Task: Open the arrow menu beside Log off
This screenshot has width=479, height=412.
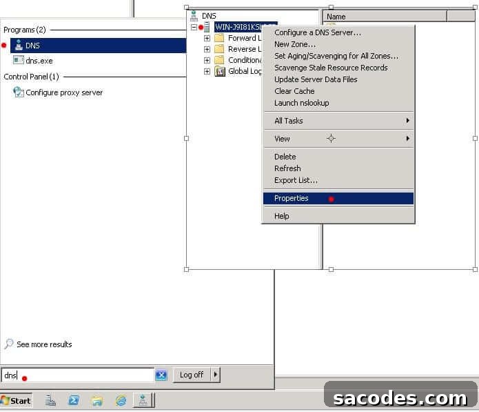Action: click(215, 375)
